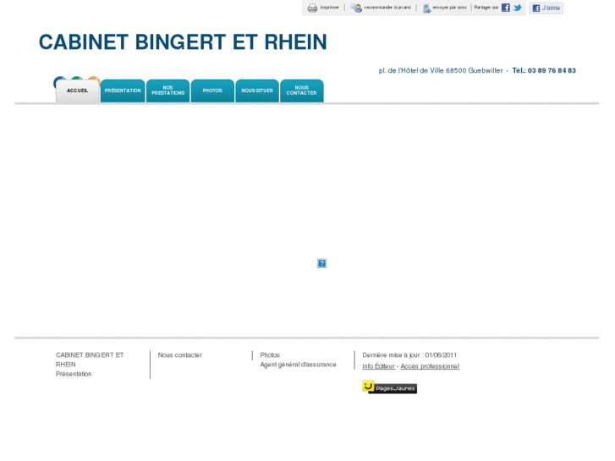
Task: Click the recommend to a friend icon
Action: pos(357,8)
